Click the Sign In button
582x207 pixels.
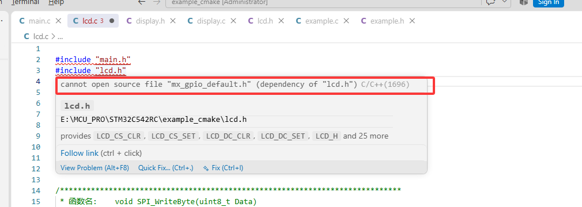548,2
